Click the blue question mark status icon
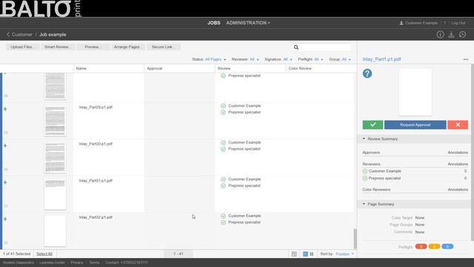This screenshot has height=267, width=474. (x=367, y=73)
